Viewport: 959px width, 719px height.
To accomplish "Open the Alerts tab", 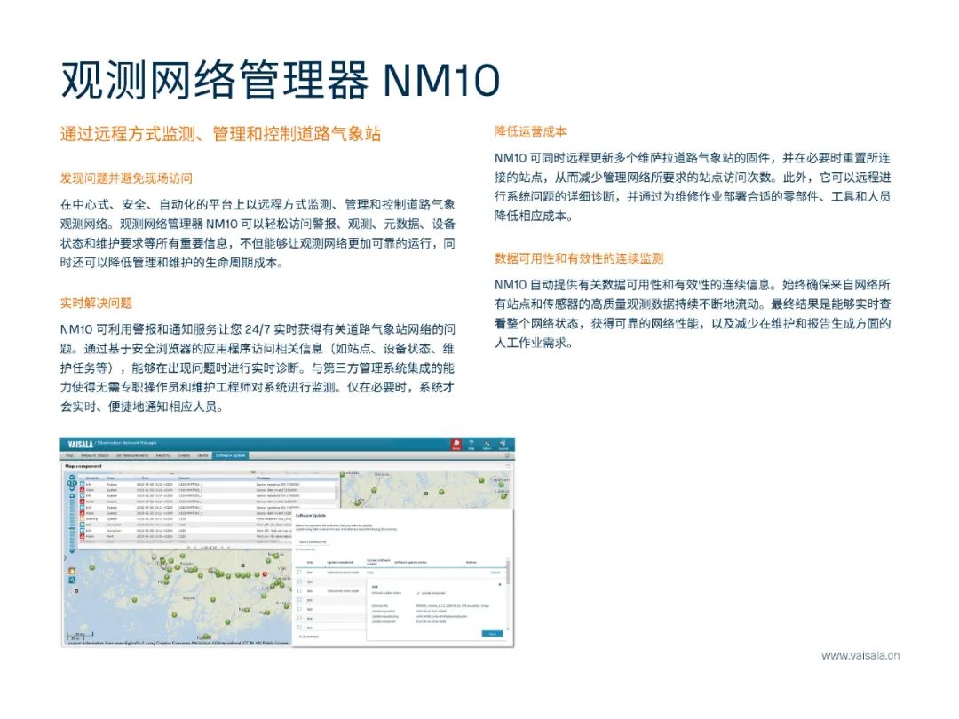I will [x=203, y=455].
